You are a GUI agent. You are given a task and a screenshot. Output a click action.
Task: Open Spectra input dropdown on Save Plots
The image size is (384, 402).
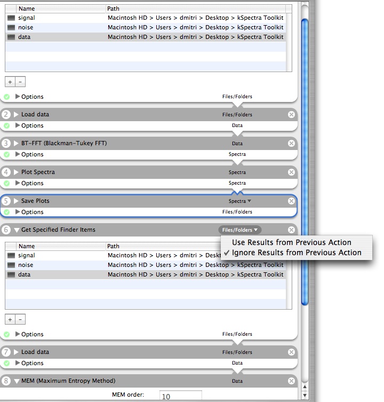coord(240,201)
